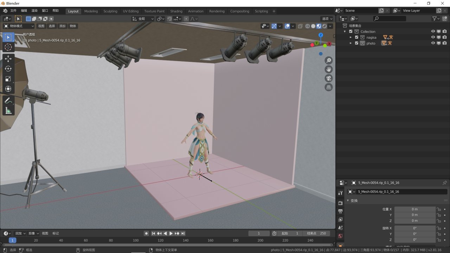Click the 位置 X value field
The height and width of the screenshot is (253, 450).
(415, 209)
